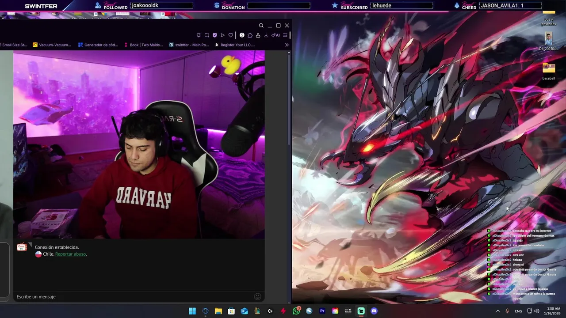The width and height of the screenshot is (566, 318).
Task: Open the extensions cube icon
Action: (x=250, y=35)
